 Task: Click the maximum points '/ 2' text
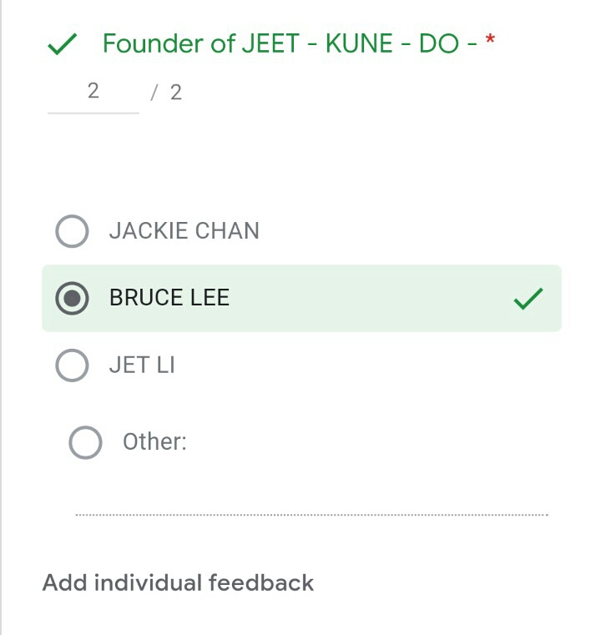(167, 93)
